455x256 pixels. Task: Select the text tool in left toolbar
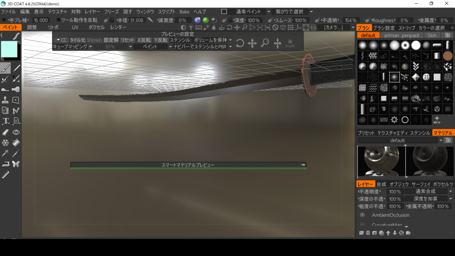(x=6, y=121)
